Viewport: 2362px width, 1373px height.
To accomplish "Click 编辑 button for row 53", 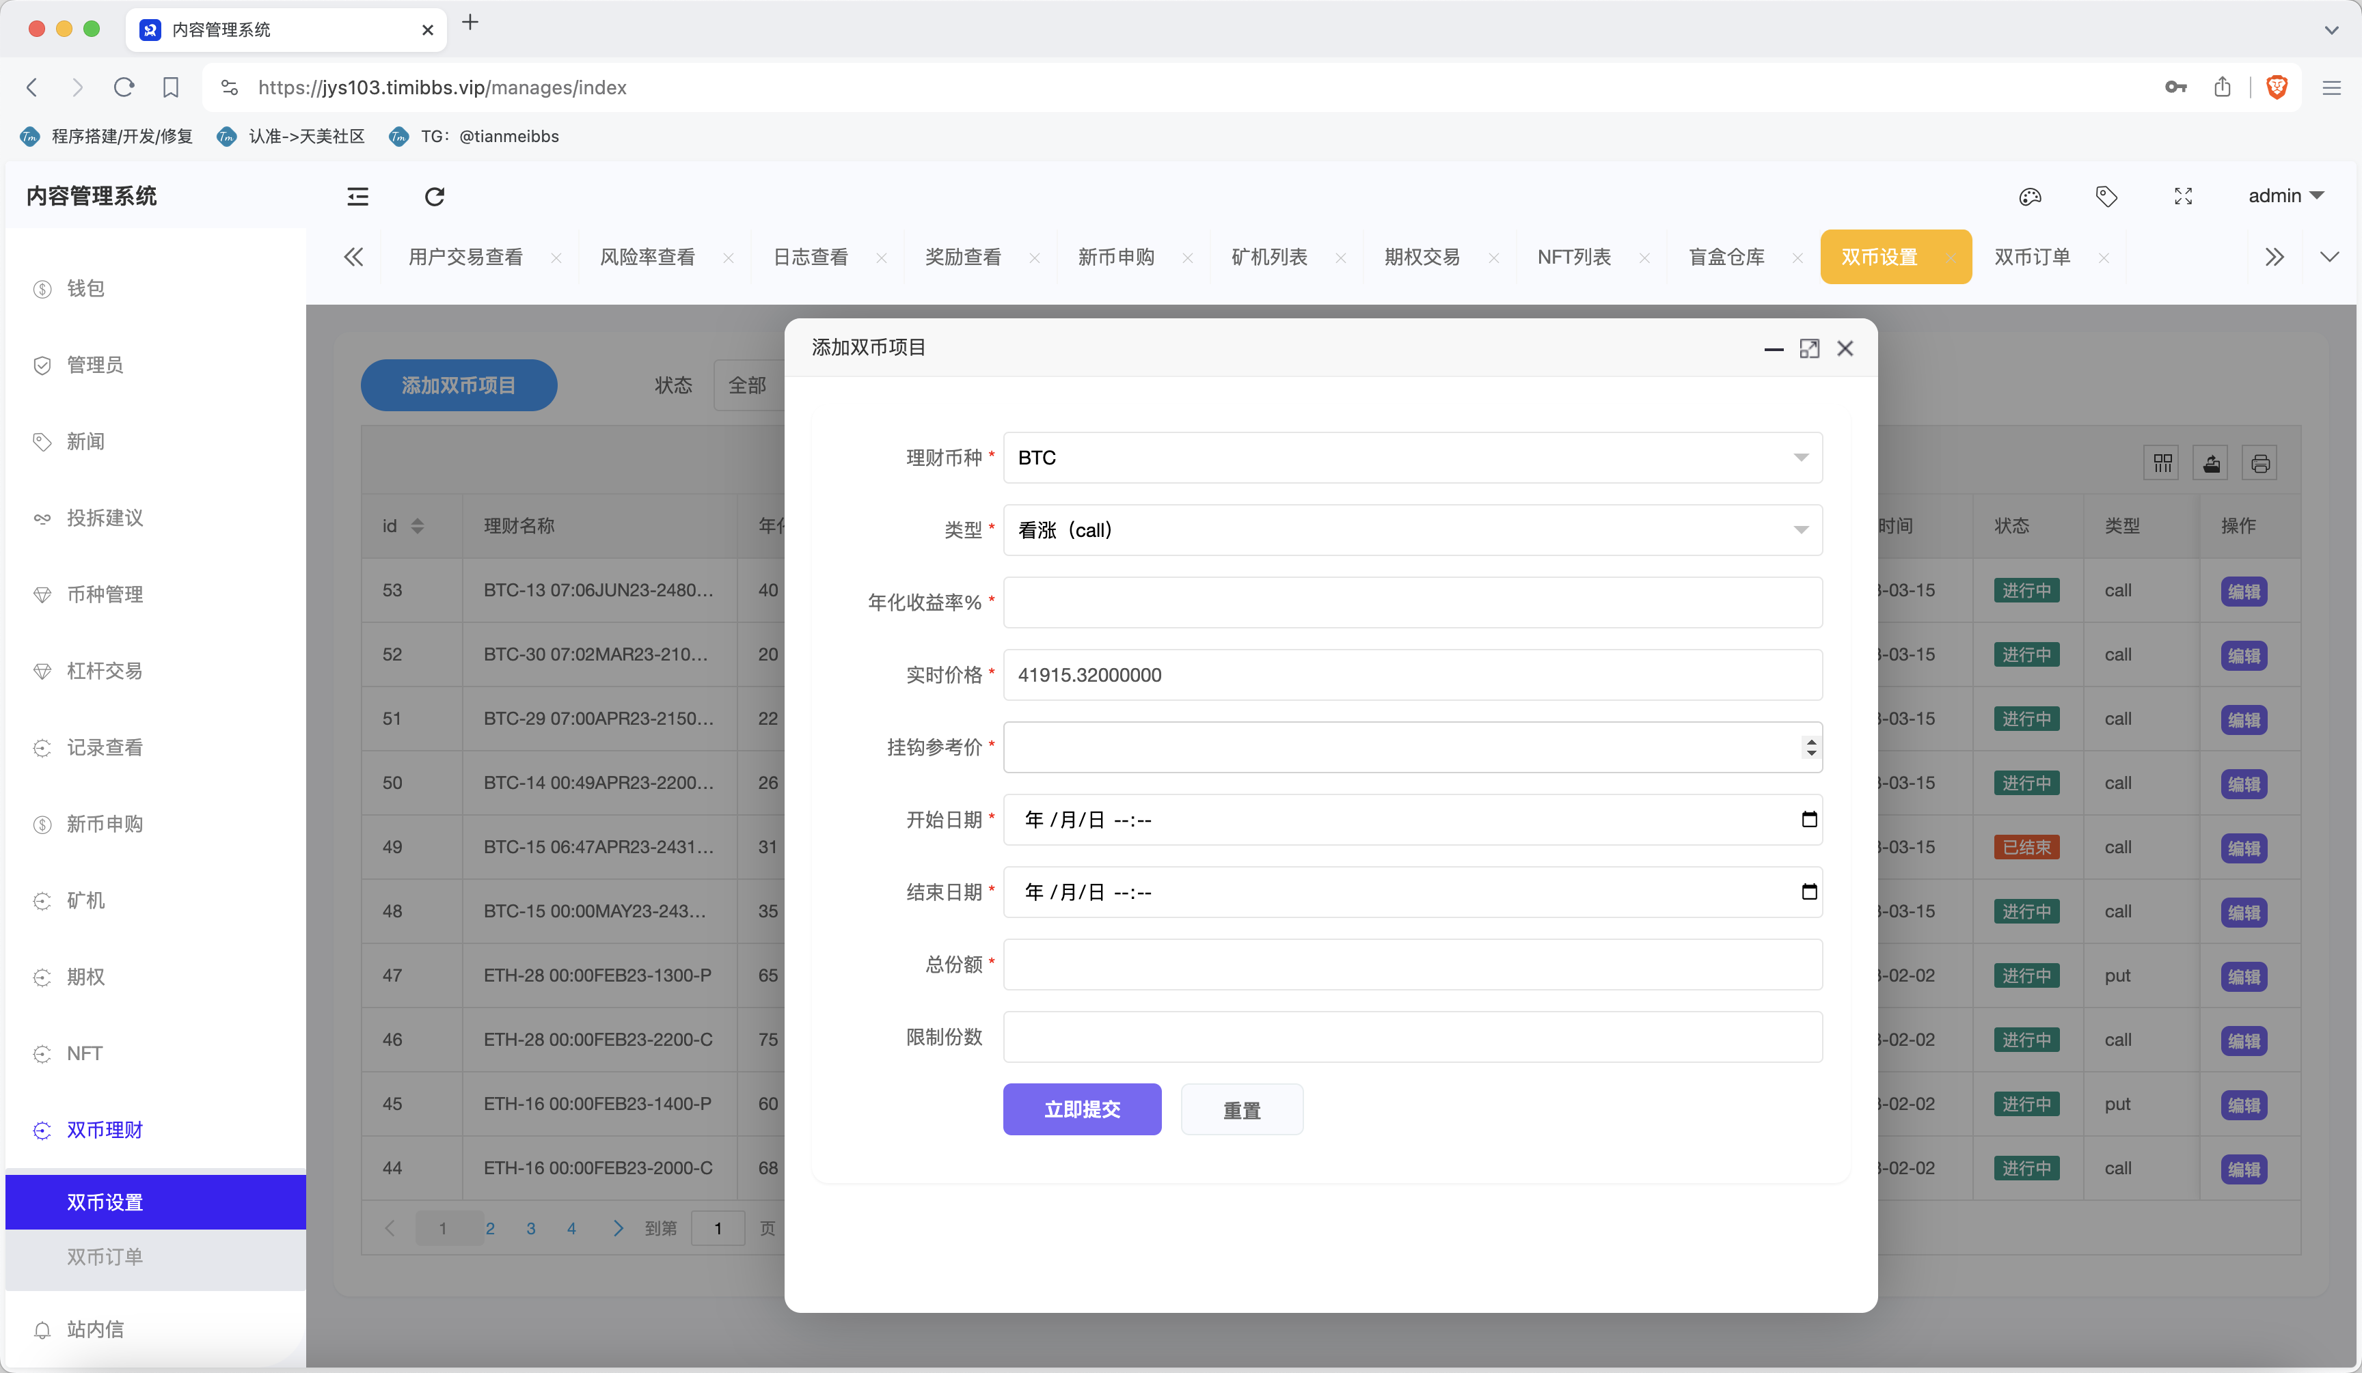I will (2243, 592).
